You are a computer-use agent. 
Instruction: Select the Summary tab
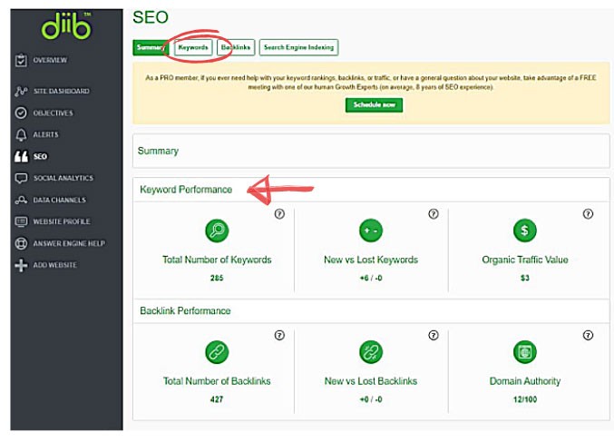pos(151,47)
